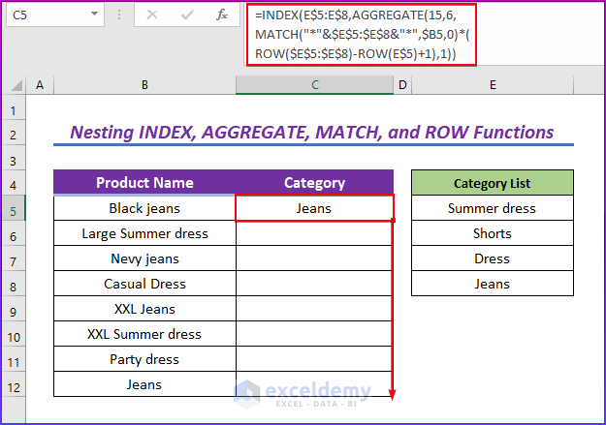Click the Category header cell
Viewport: 606px width, 425px height.
(x=314, y=183)
